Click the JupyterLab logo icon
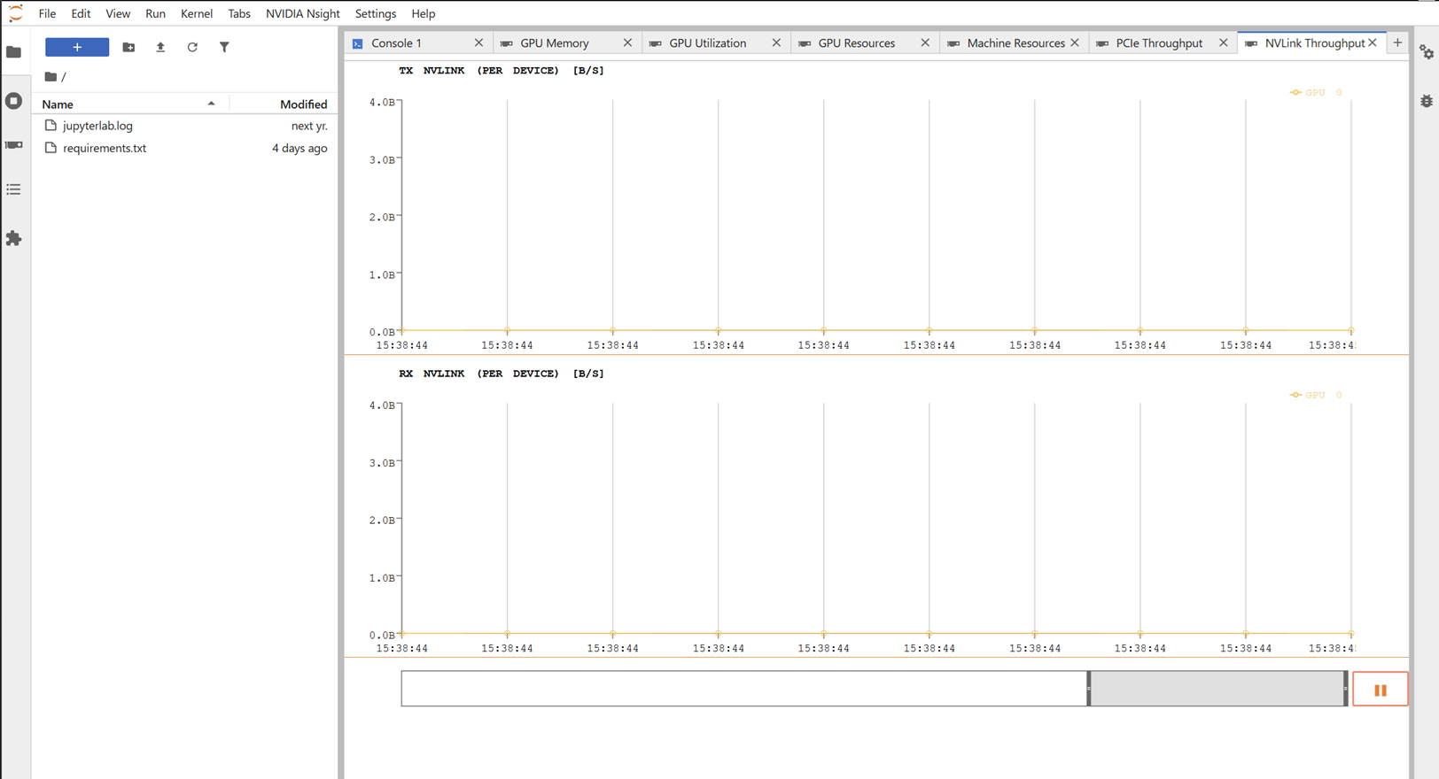The image size is (1439, 779). pyautogui.click(x=15, y=12)
